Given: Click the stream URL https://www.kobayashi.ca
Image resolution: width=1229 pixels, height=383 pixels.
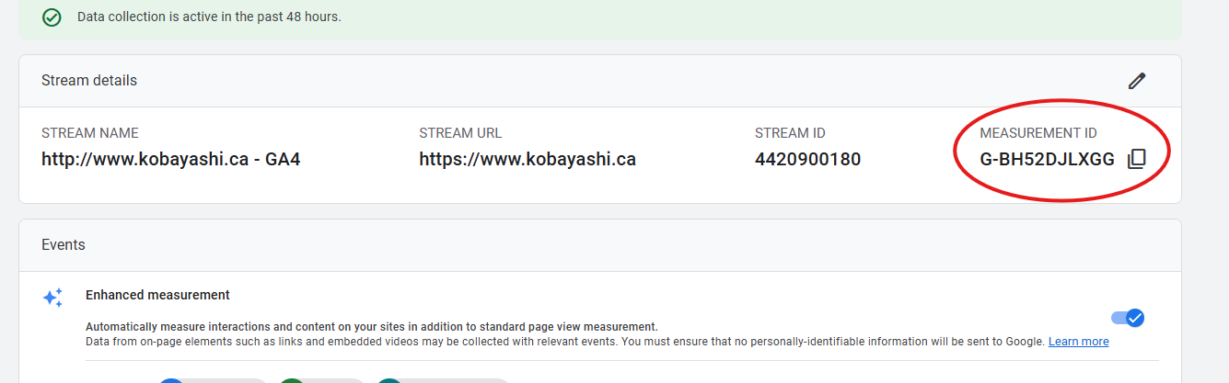Looking at the screenshot, I should pyautogui.click(x=528, y=159).
